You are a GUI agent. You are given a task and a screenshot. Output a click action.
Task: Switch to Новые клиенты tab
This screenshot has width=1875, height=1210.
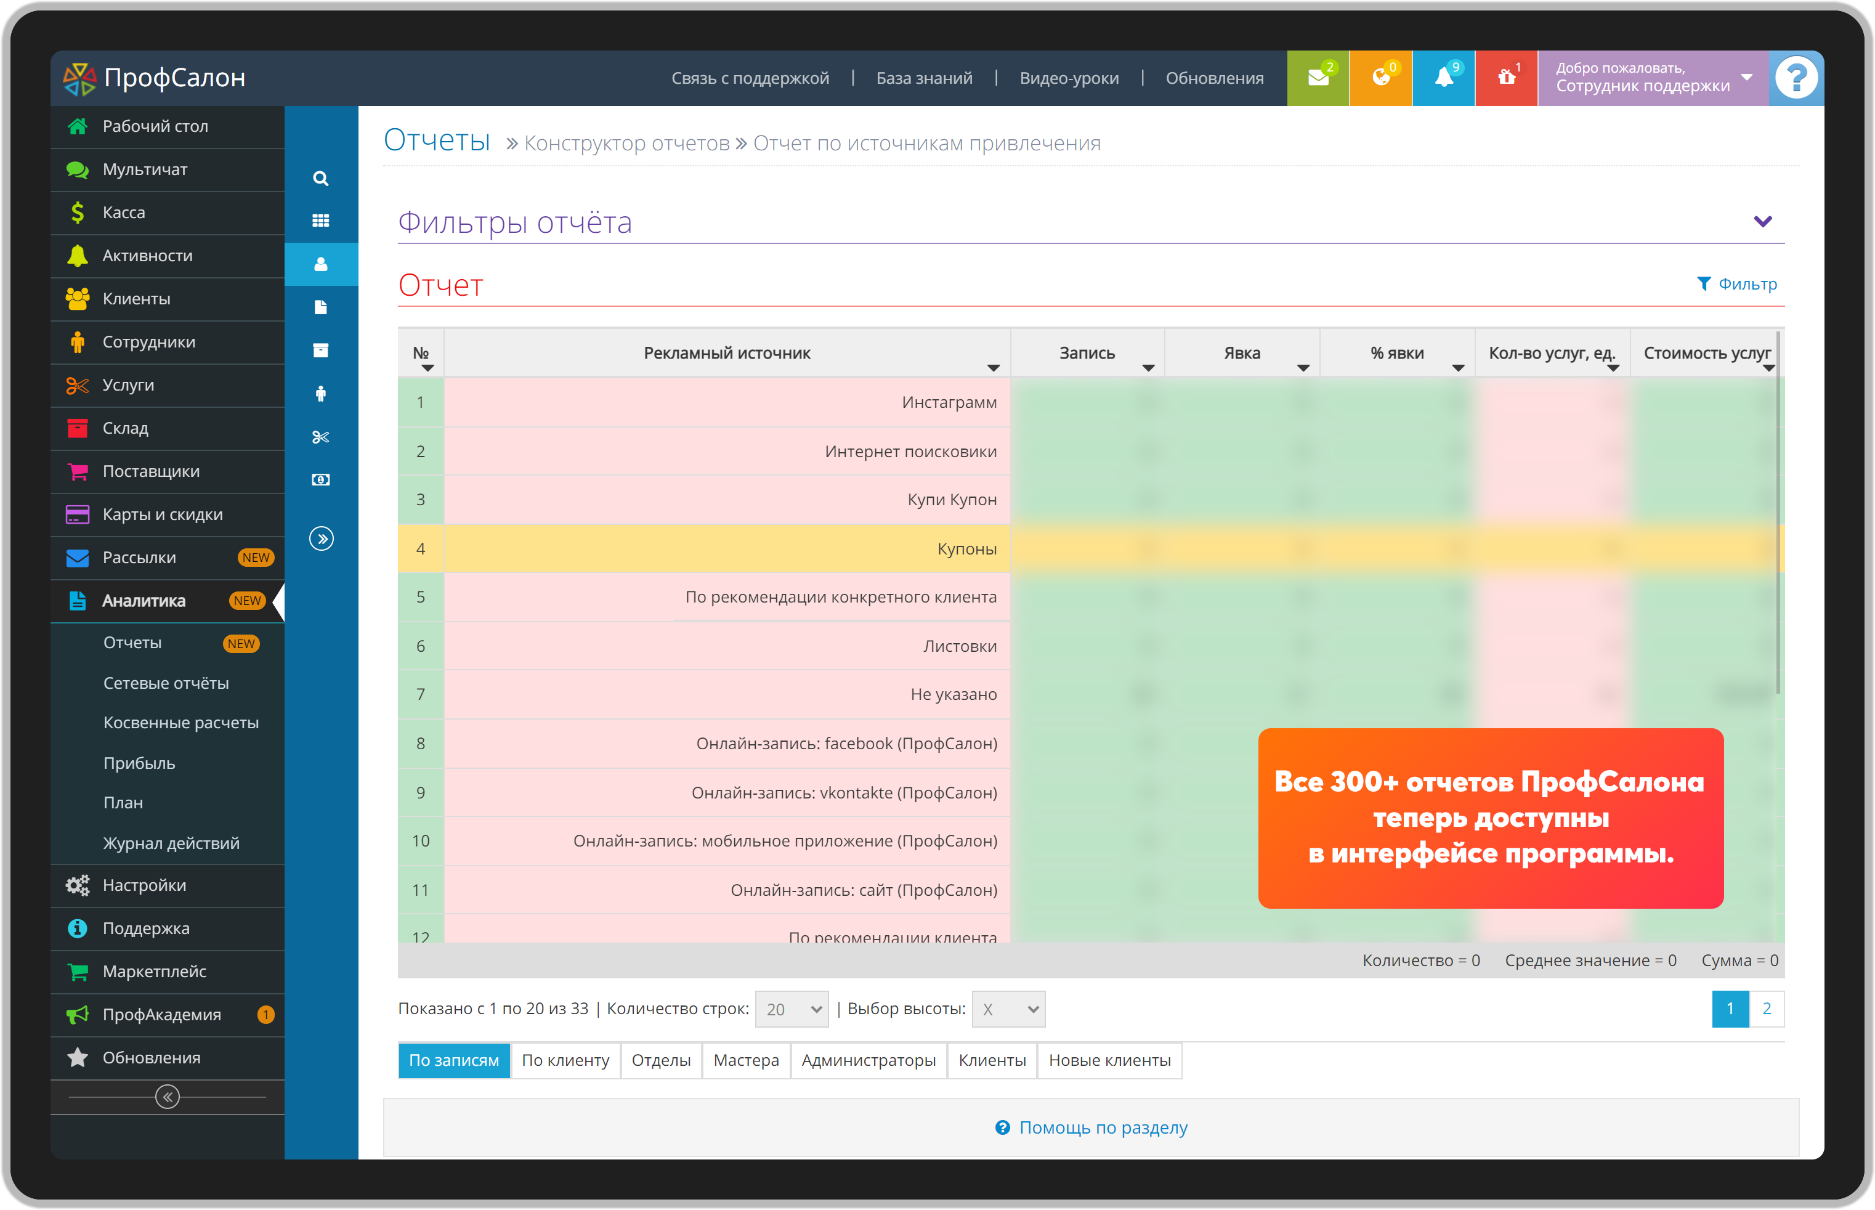click(x=1110, y=1061)
